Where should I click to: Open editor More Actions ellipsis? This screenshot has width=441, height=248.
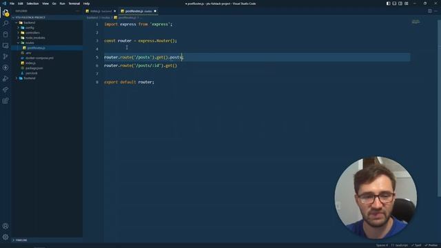435,11
